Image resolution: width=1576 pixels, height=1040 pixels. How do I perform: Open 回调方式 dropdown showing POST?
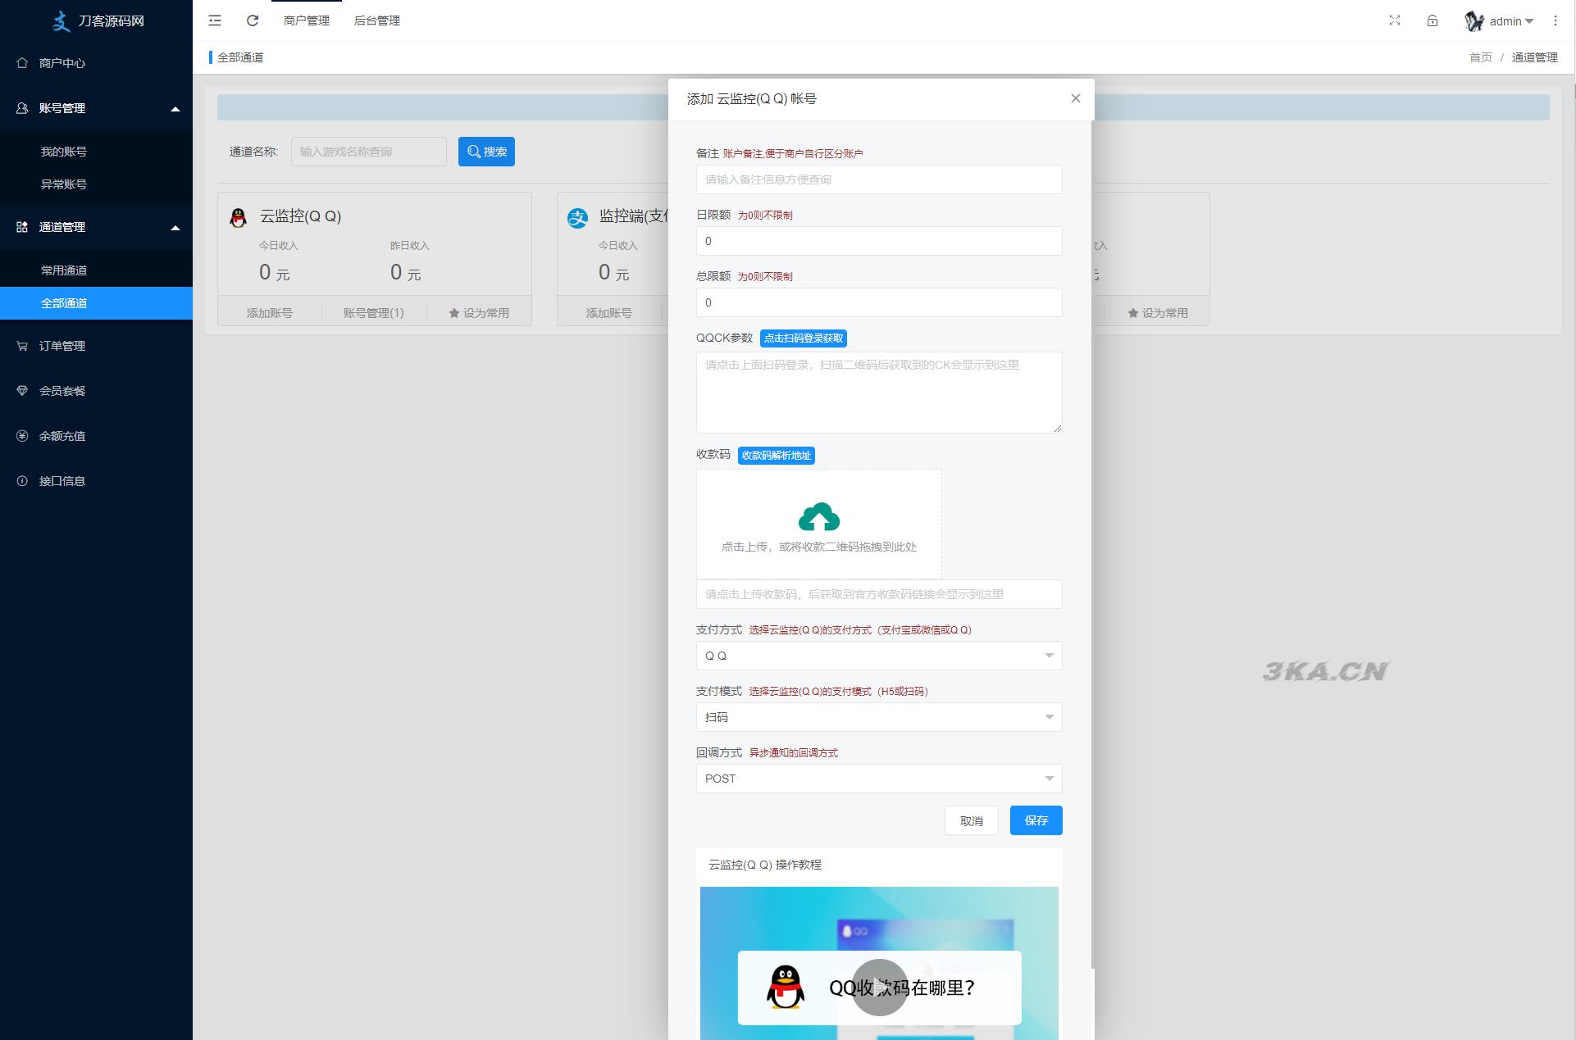pyautogui.click(x=878, y=778)
